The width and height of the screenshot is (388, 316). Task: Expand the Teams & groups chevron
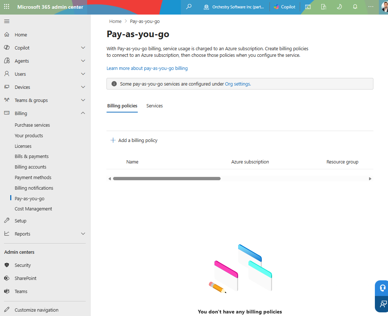(83, 100)
